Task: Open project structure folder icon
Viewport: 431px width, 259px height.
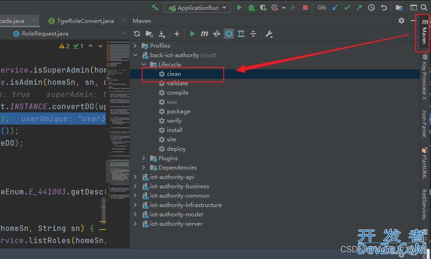Action: click(399, 7)
